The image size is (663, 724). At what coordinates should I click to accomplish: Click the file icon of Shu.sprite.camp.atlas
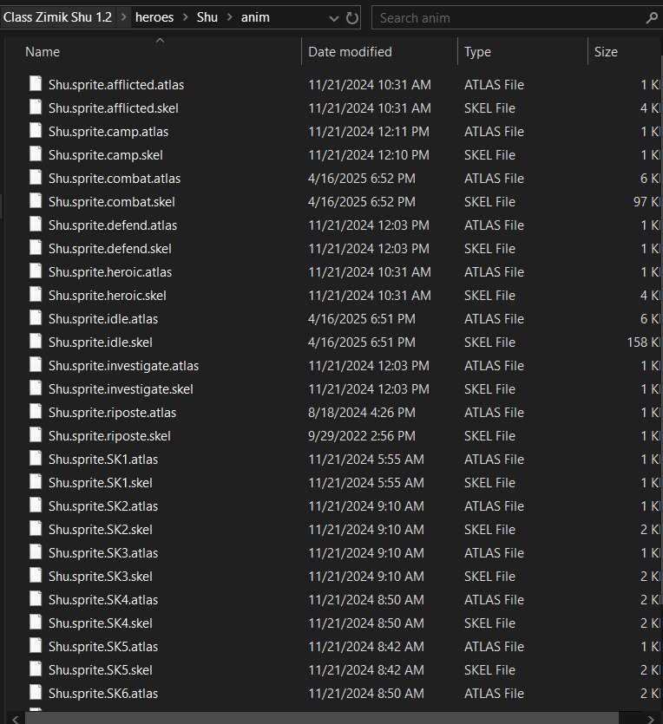click(36, 131)
